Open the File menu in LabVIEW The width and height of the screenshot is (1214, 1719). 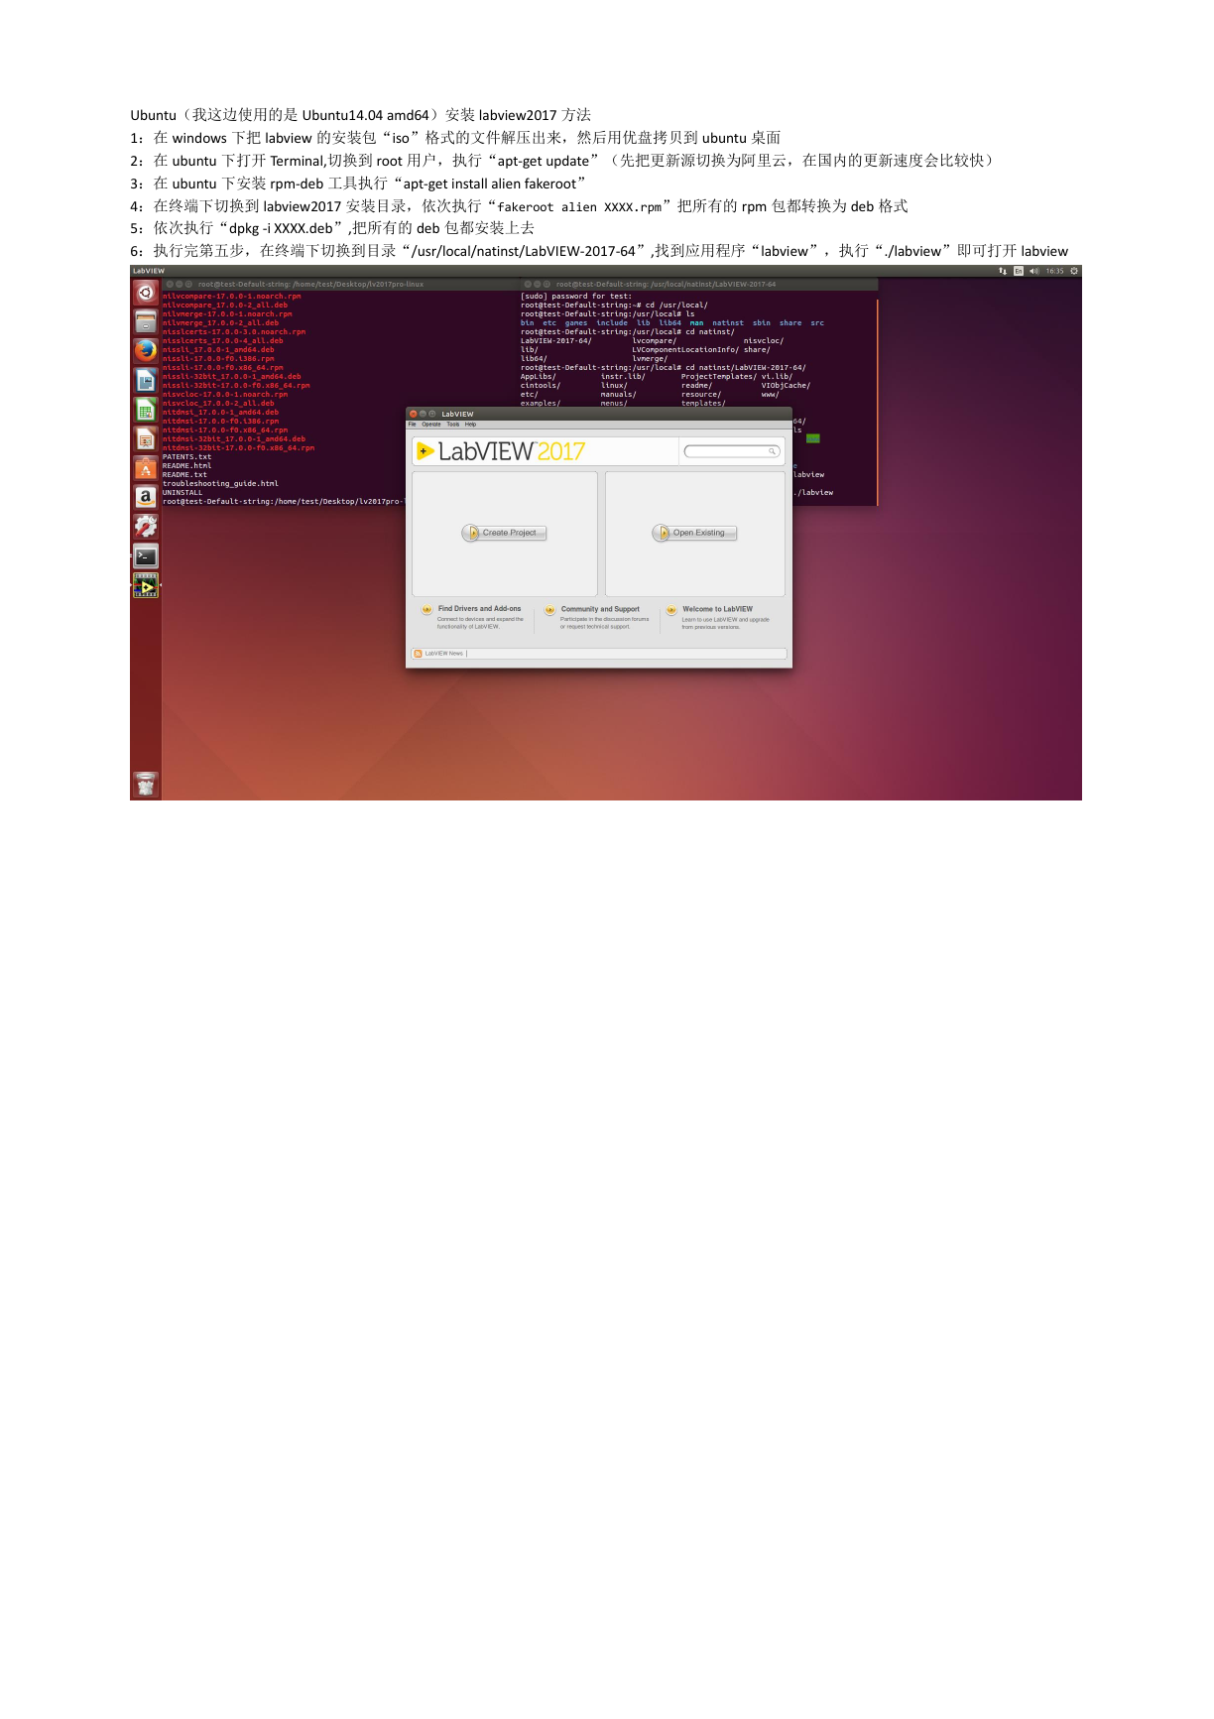413,425
